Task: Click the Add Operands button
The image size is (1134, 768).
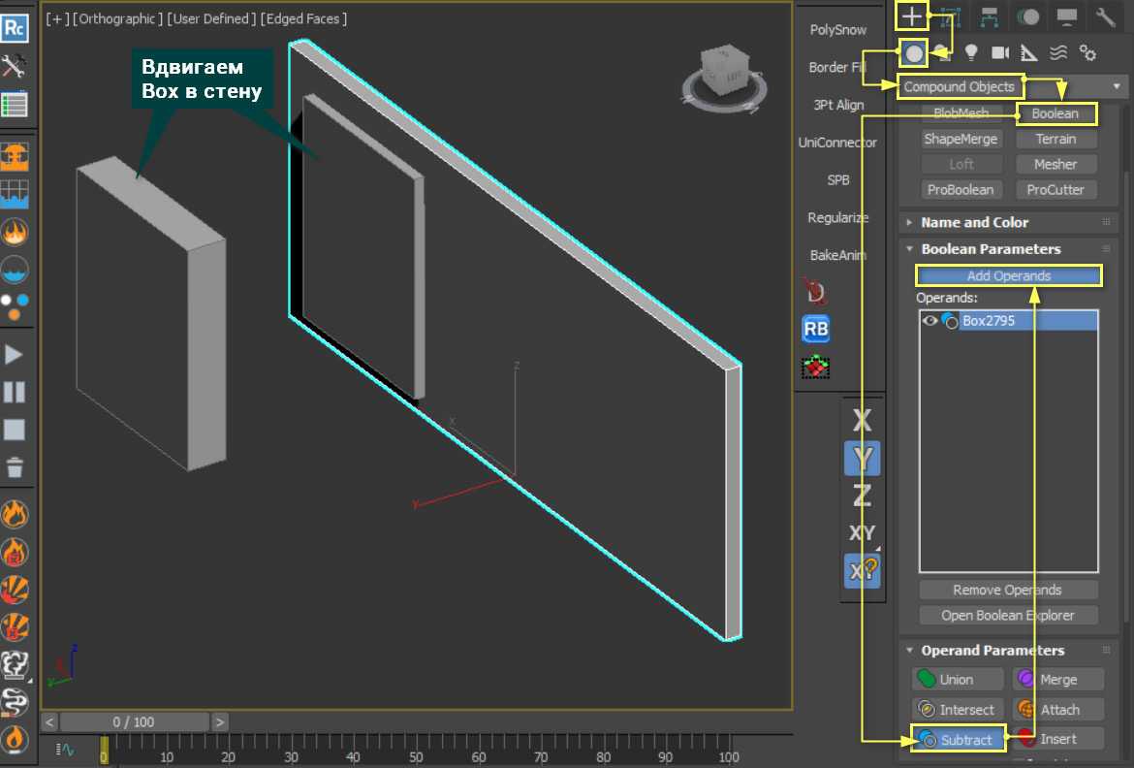Action: click(x=1008, y=276)
